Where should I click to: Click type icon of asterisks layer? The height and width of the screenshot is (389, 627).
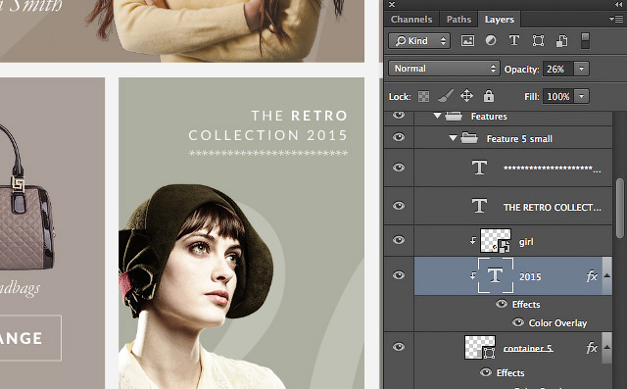click(x=479, y=168)
